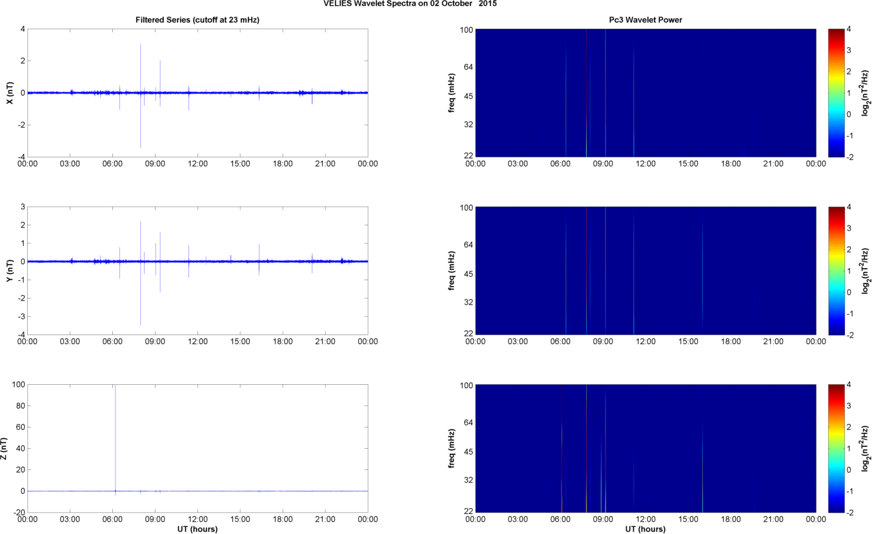Click the '-20' tick on the Z (nT) axis
Screen dimensions: 872x534
[19, 512]
